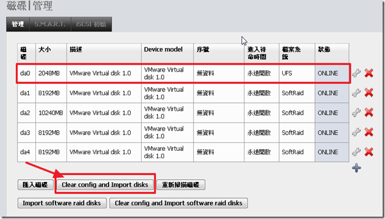
Task: Edit disk da0 with wrench icon
Action: pos(356,73)
